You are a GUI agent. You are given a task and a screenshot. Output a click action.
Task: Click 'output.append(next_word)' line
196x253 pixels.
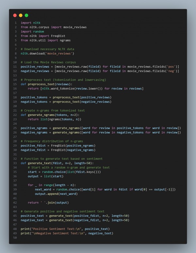coord(56,194)
